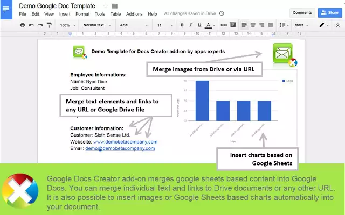Select the paint format tool
The image size is (345, 215).
[x=47, y=25]
